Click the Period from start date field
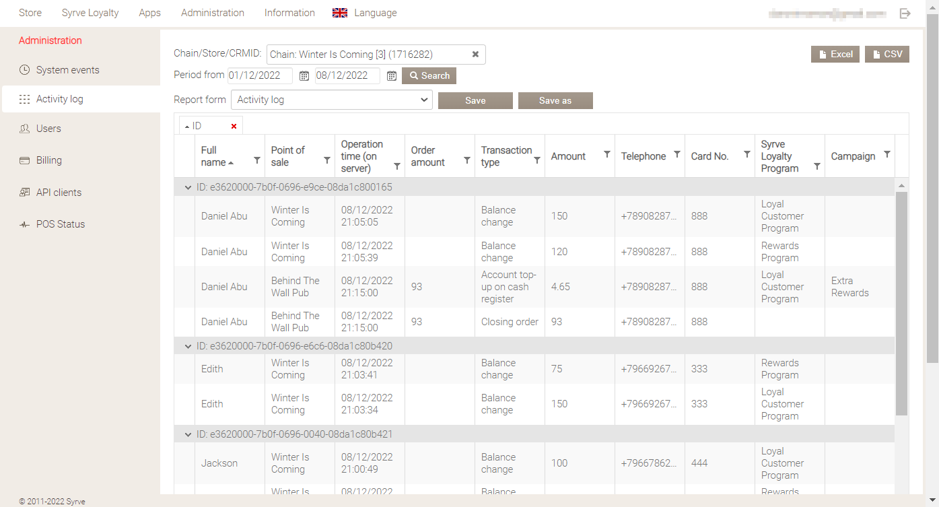This screenshot has width=939, height=507. [x=260, y=75]
